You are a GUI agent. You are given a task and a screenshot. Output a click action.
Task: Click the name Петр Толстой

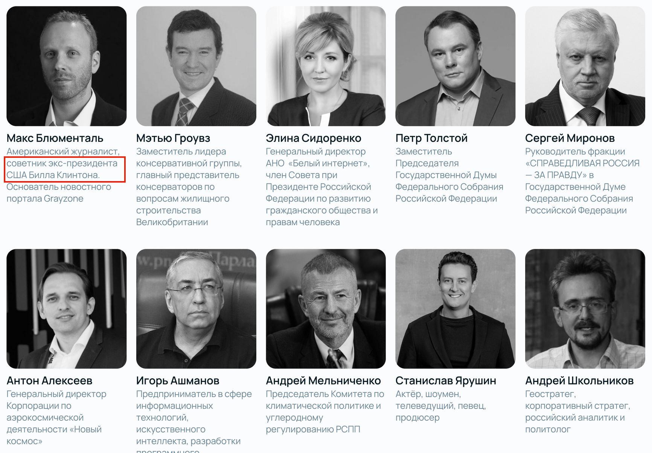point(431,138)
